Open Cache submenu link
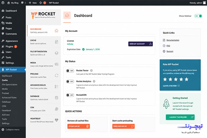Viewport: 207px width, 138px height. tap(5, 80)
